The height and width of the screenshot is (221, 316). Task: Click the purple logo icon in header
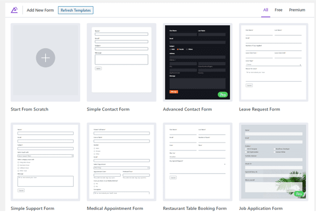(14, 10)
